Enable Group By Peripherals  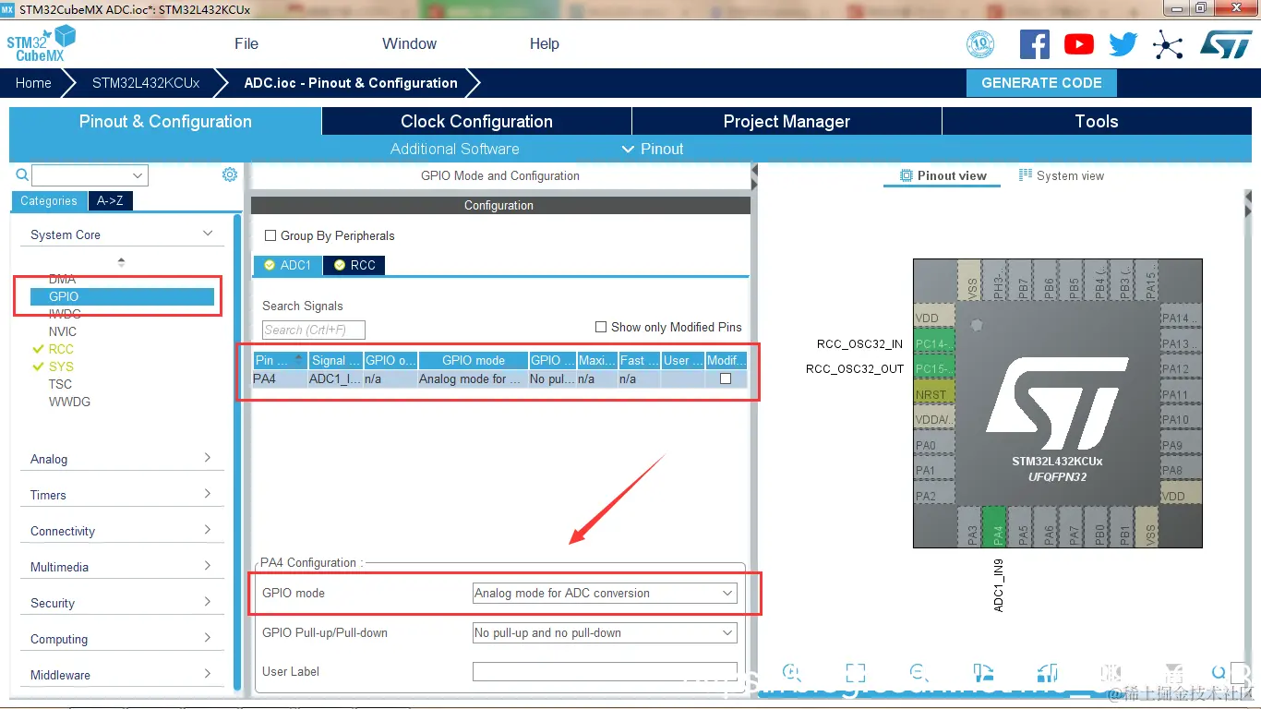[x=270, y=235]
